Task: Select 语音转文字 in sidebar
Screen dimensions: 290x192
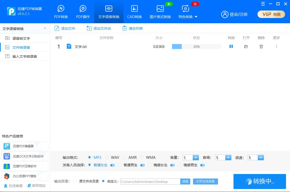Action: 25,38
